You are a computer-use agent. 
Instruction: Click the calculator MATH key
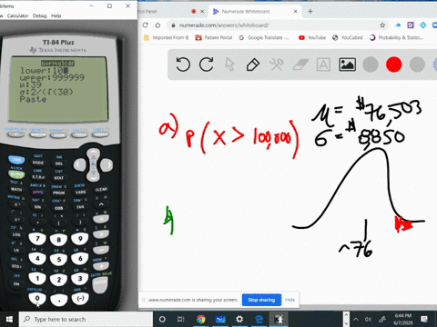tap(16, 189)
